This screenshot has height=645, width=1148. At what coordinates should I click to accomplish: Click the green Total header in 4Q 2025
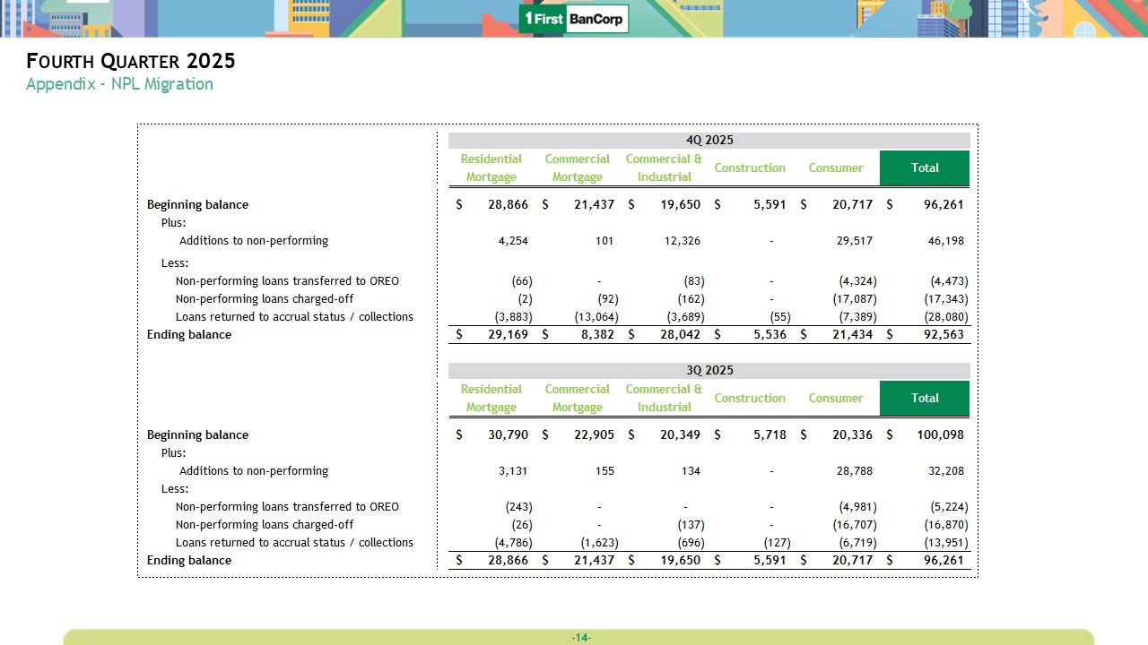pos(924,168)
